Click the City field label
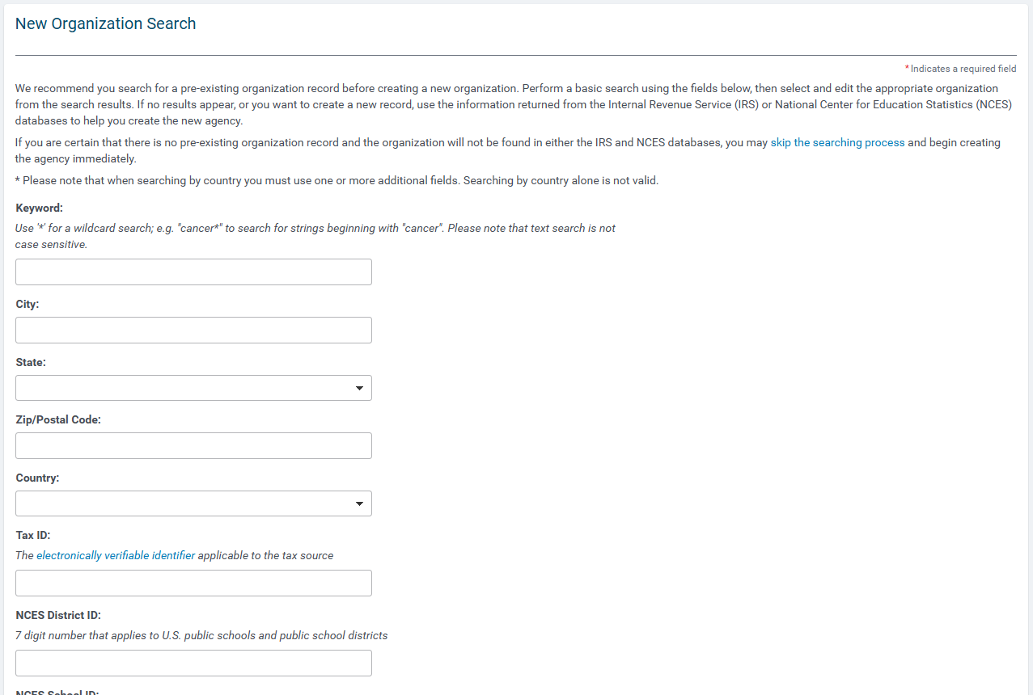This screenshot has width=1033, height=695. point(28,305)
